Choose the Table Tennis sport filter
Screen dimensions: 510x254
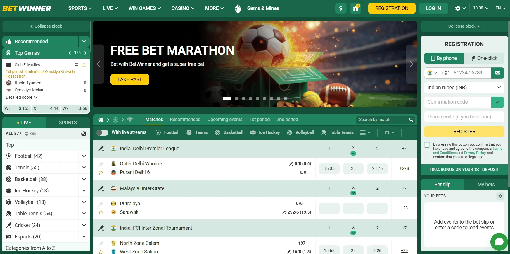(337, 132)
